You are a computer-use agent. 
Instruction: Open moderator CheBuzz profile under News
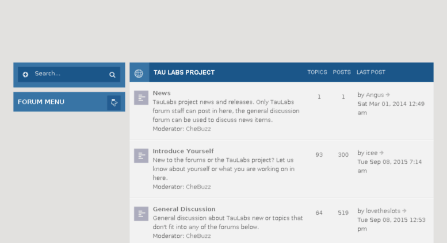coord(198,129)
